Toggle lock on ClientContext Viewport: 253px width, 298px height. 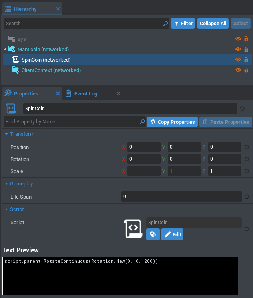pyautogui.click(x=246, y=70)
